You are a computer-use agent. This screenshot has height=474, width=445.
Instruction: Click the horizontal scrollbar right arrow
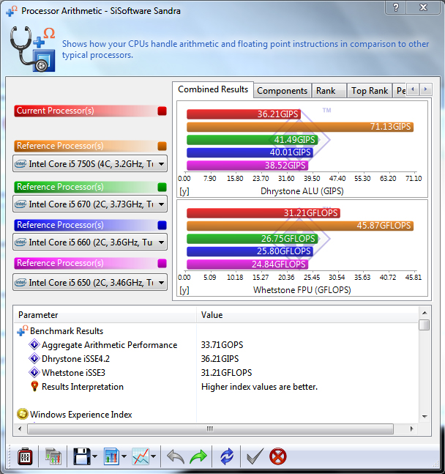click(x=411, y=429)
